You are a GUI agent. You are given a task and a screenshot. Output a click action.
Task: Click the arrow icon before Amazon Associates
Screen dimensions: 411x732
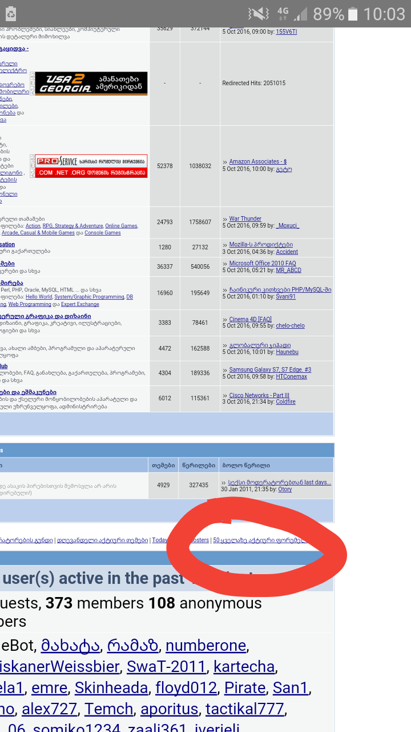(x=225, y=162)
